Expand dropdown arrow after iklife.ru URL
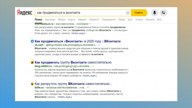The image size is (192, 108). point(88,88)
